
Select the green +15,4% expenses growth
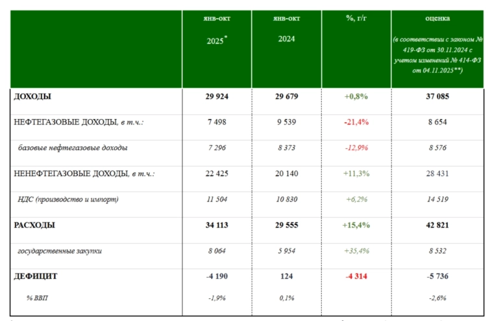click(356, 225)
